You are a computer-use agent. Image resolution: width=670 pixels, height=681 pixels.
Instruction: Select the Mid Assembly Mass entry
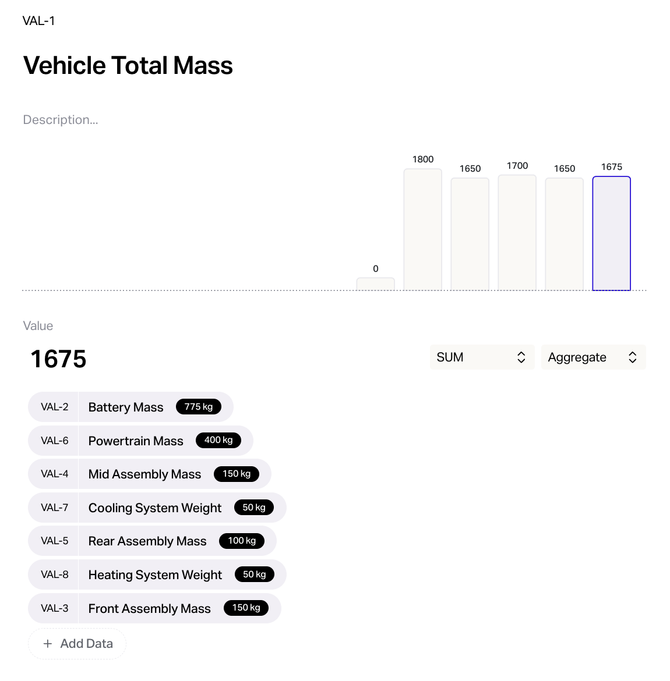point(150,474)
